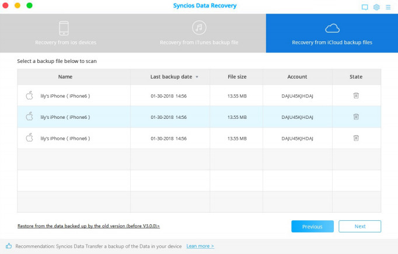Click the cloud icon in iCloud tab
The image size is (398, 254).
point(332,29)
